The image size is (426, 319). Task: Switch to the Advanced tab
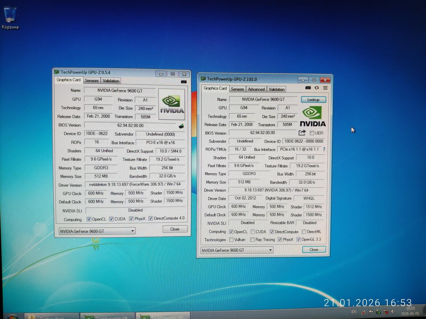256,89
